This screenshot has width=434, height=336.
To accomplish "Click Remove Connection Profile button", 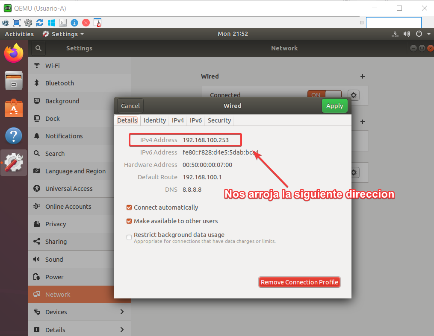I will click(299, 282).
